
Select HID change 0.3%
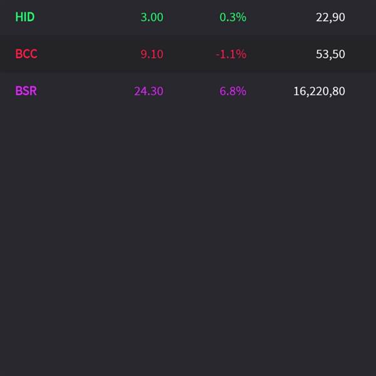(233, 17)
